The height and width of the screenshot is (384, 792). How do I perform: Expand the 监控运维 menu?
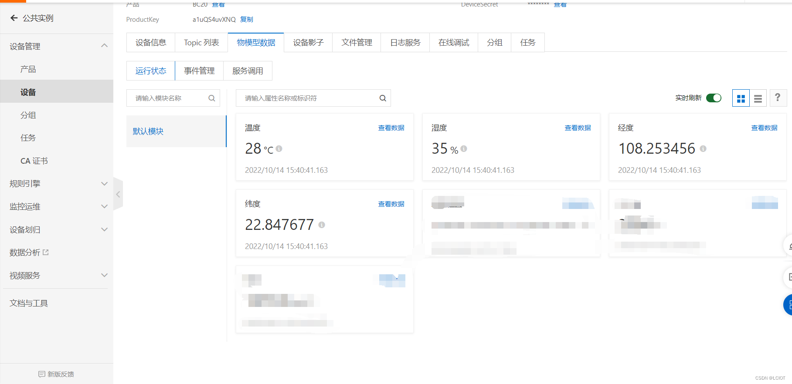[x=104, y=206]
